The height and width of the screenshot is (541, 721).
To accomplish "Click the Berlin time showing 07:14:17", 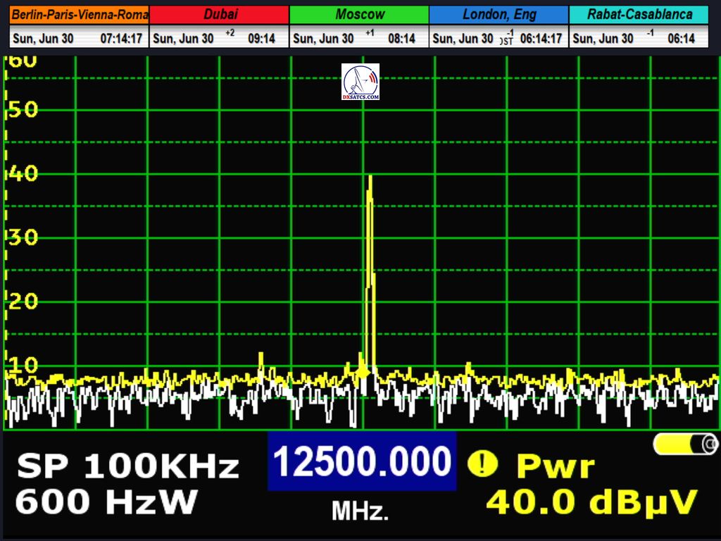I will [123, 39].
